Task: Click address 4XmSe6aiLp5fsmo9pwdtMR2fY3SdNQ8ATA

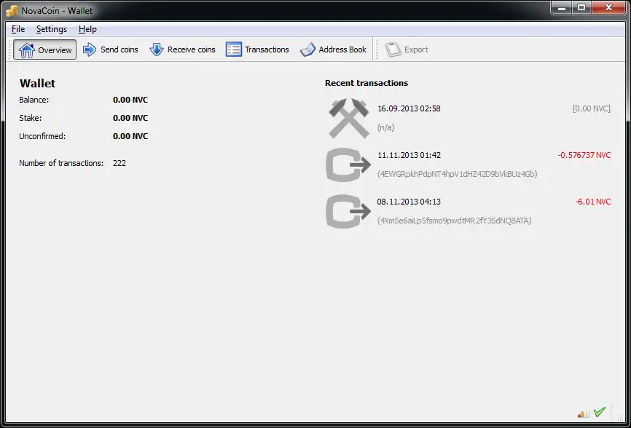Action: point(455,221)
